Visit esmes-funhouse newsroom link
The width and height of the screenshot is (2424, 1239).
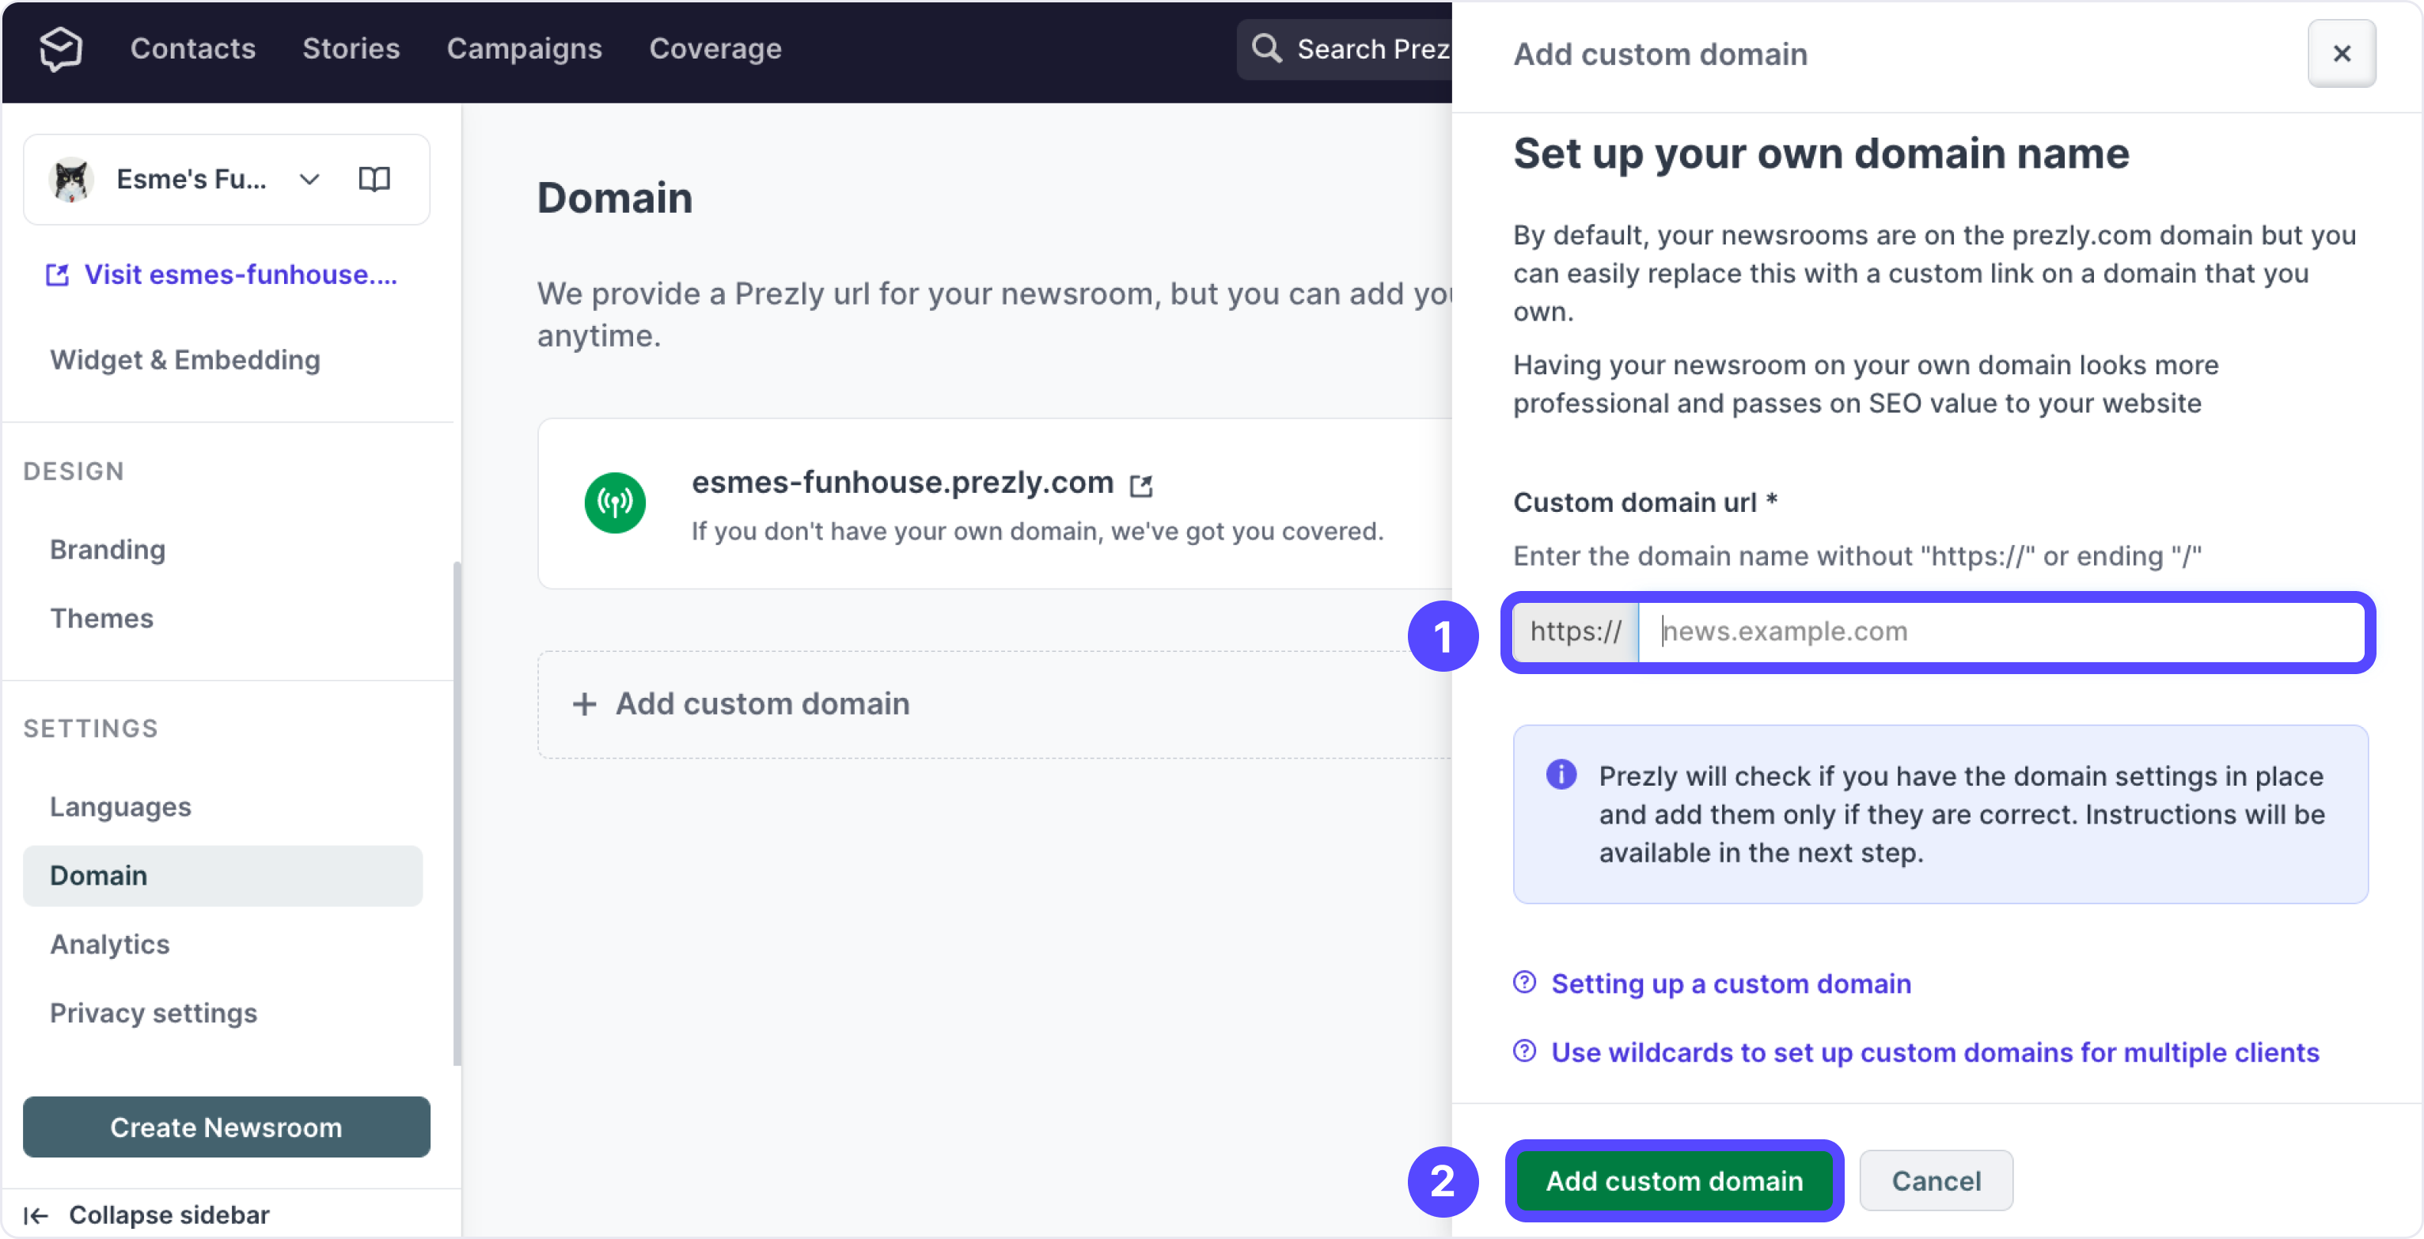click(x=240, y=275)
